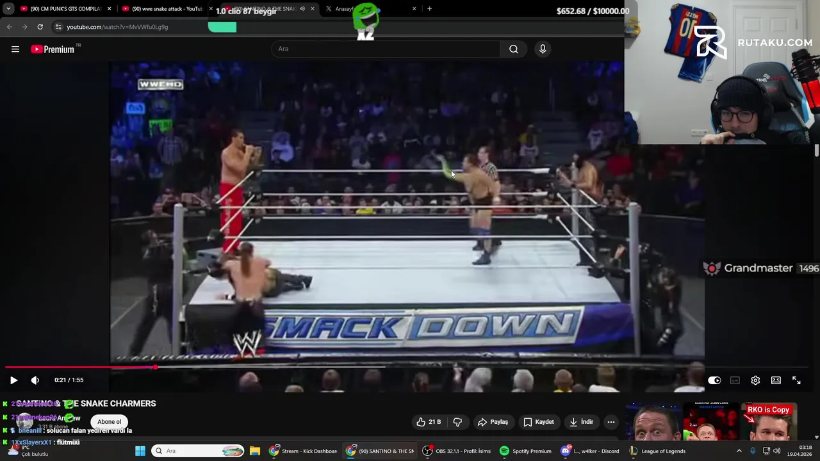Open the site information icon in the address bar
This screenshot has width=820, height=461.
point(58,27)
